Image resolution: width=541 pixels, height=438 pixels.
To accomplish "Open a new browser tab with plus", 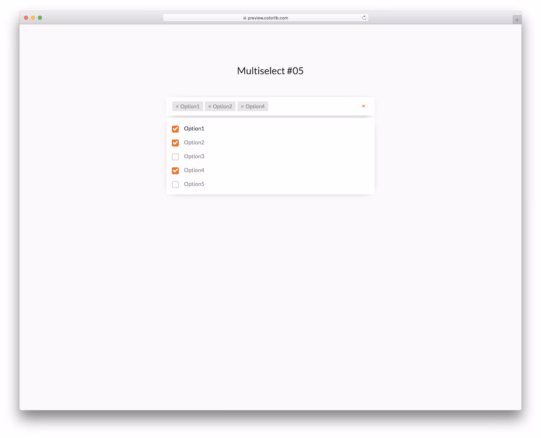I will click(517, 20).
